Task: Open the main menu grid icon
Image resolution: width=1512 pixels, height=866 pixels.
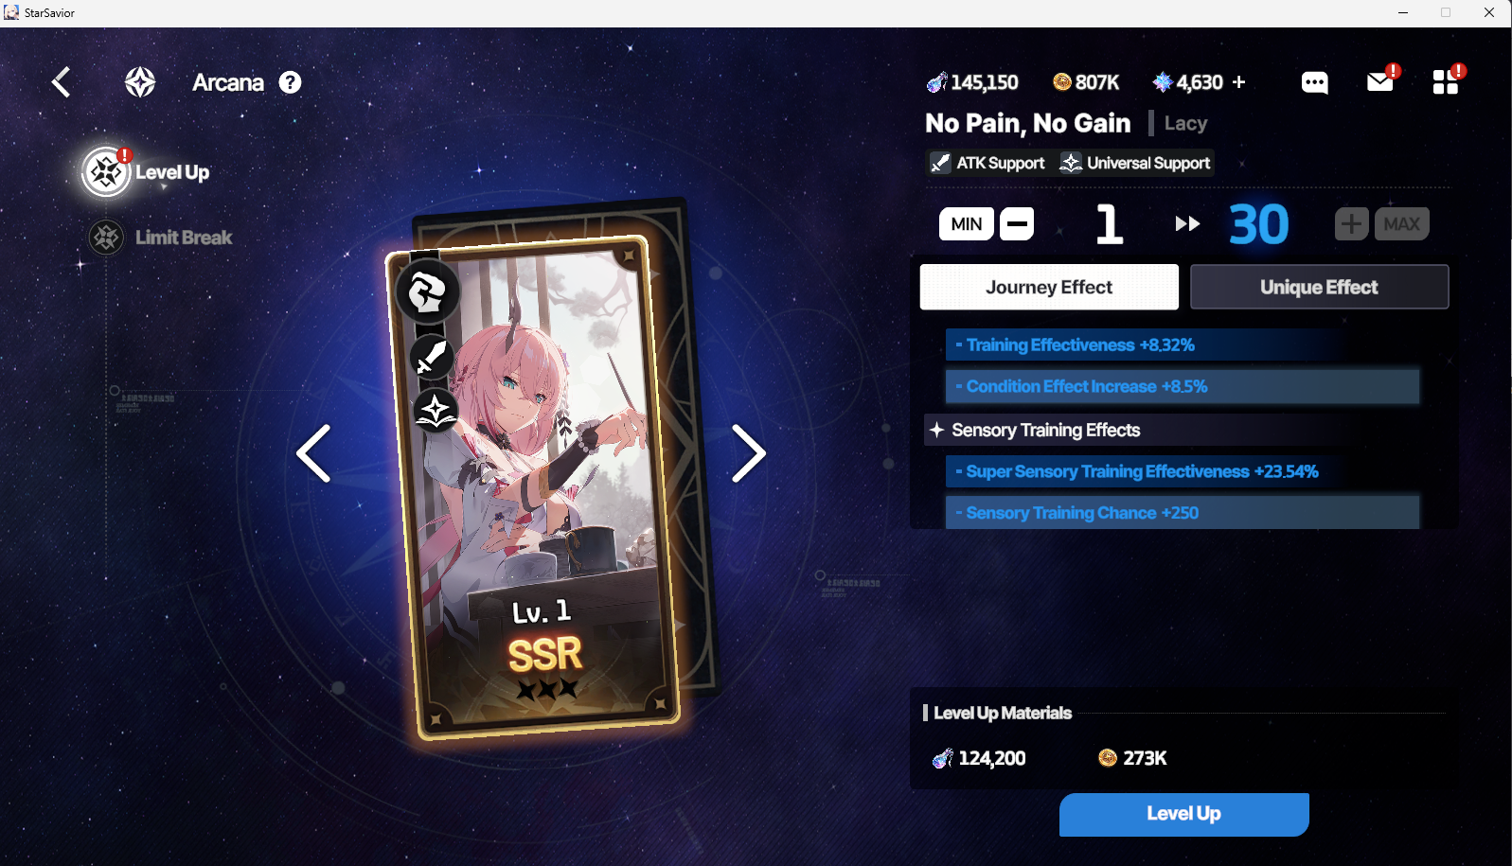Action: [x=1446, y=82]
